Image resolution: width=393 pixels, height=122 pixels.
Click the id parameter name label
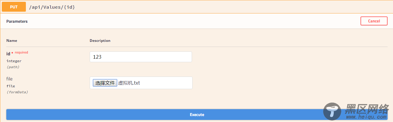click(8, 54)
